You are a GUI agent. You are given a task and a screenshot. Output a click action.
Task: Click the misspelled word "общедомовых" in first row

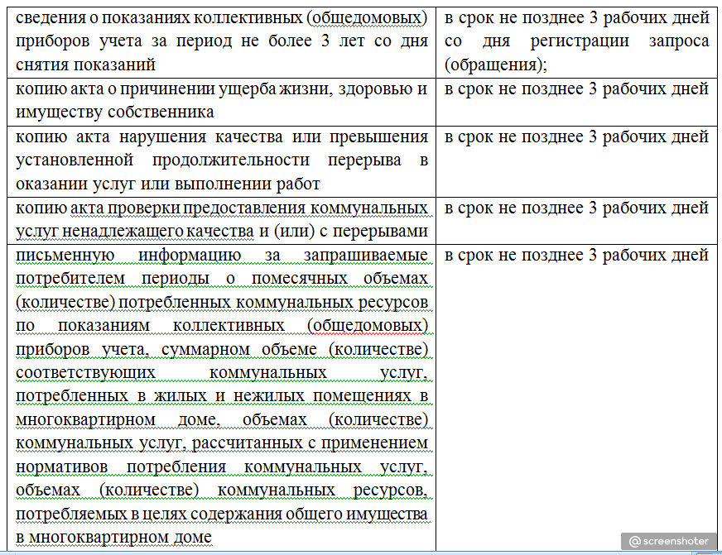pos(367,18)
